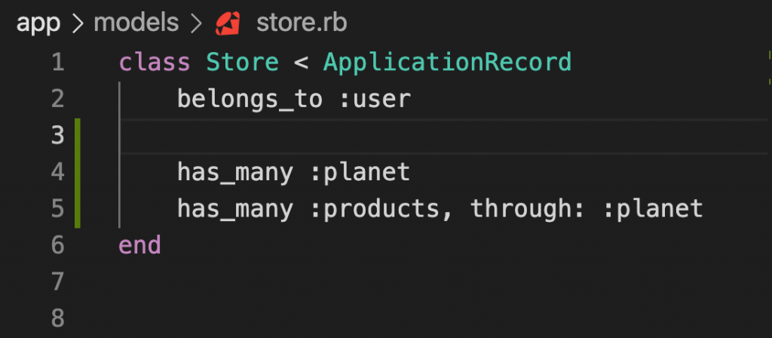Open the app breadcrumb segment
Screen dimensions: 772x338
tap(38, 23)
